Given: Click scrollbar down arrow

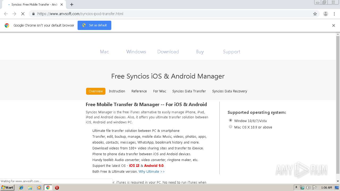Looking at the screenshot, I should click(338, 181).
